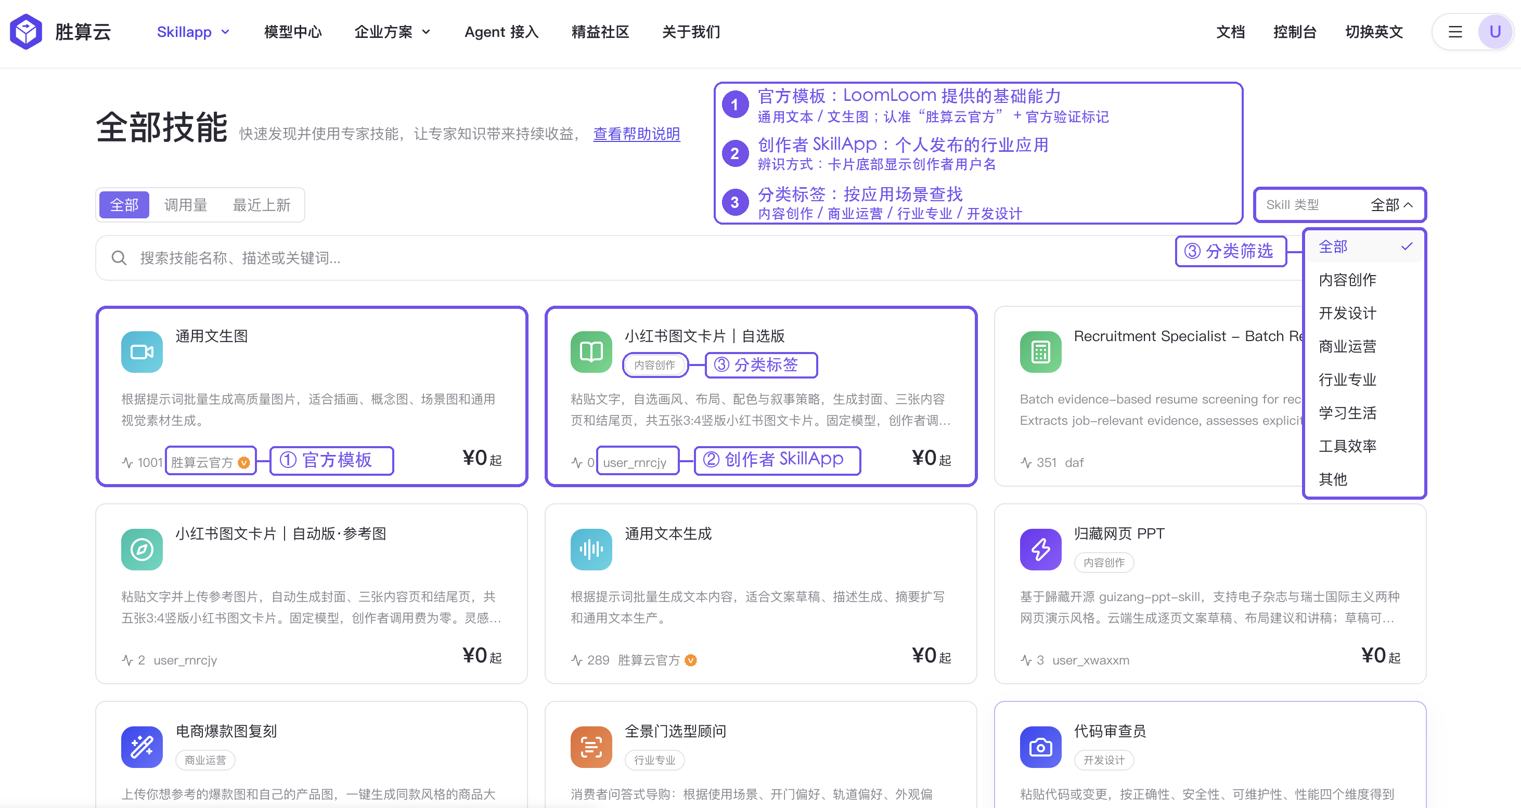Choose 工具效率 from the Skill type list
This screenshot has width=1521, height=808.
pyautogui.click(x=1364, y=446)
